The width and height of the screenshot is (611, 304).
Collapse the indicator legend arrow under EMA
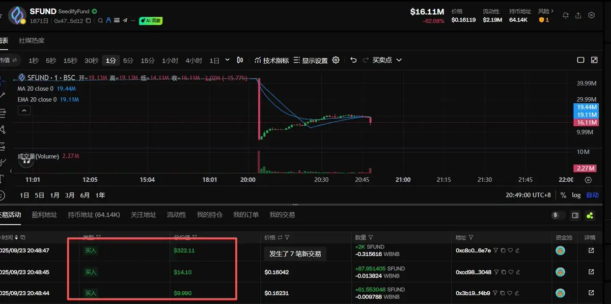pos(25,110)
